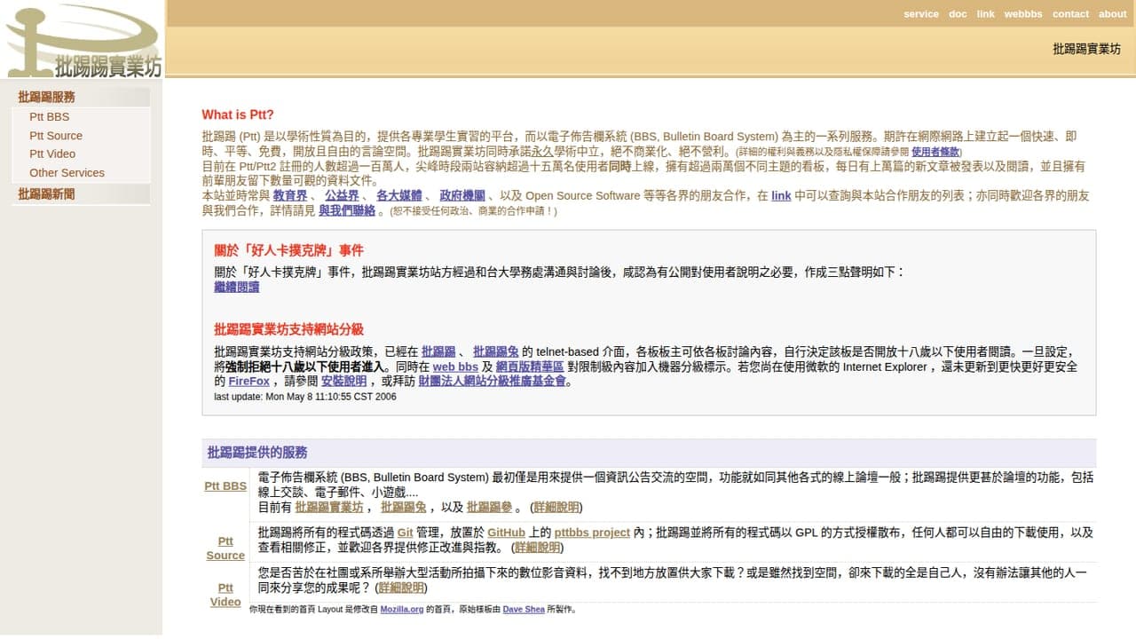Open the service item in the top navigation
Viewport: 1136px width, 639px height.
click(921, 13)
